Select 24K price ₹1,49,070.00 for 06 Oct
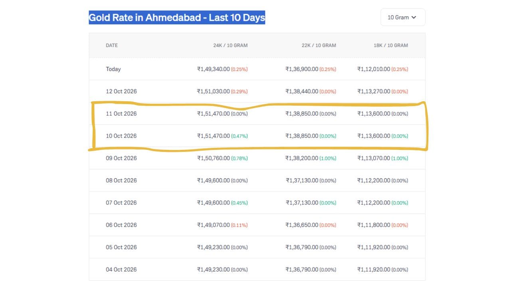 (x=214, y=225)
